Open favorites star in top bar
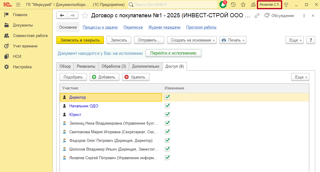320x172 pixels. pyautogui.click(x=243, y=5)
